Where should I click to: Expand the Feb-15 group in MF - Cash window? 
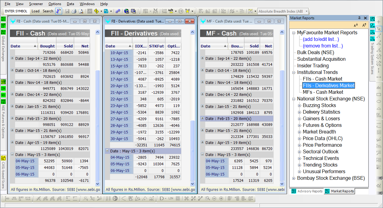coord(202,118)
